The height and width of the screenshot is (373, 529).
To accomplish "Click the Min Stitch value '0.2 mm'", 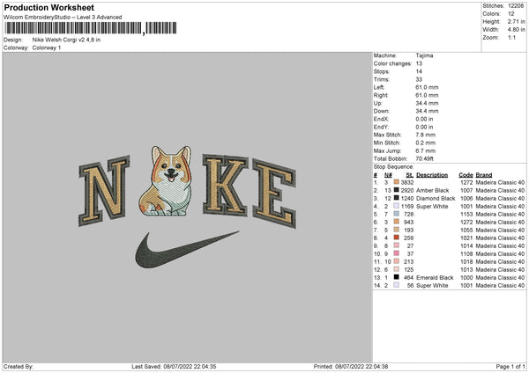I will tap(426, 143).
